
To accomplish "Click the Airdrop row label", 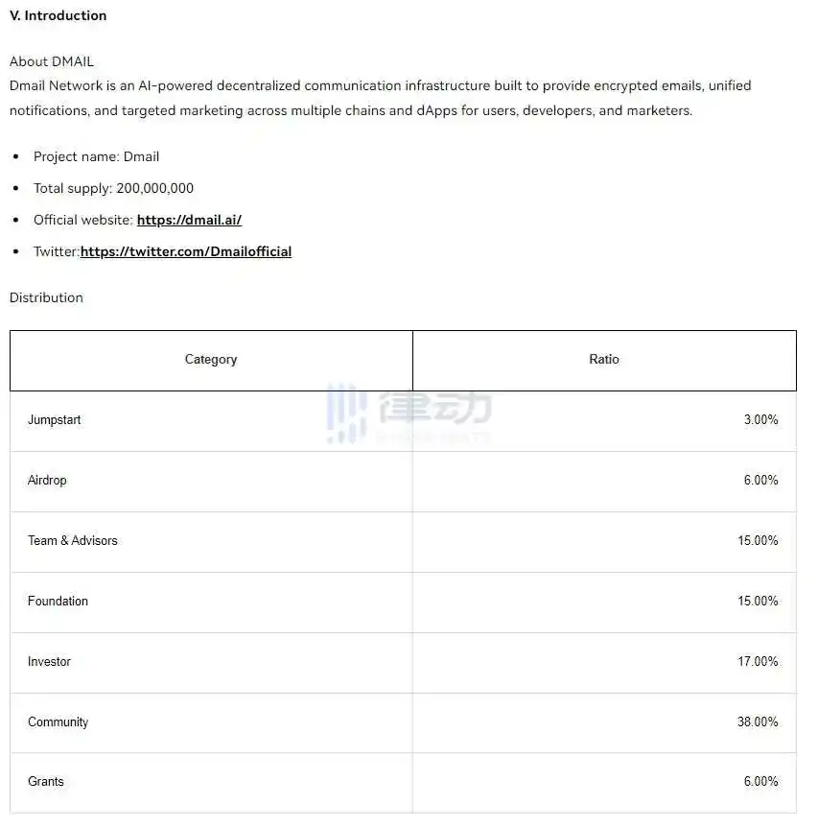I will pyautogui.click(x=47, y=480).
